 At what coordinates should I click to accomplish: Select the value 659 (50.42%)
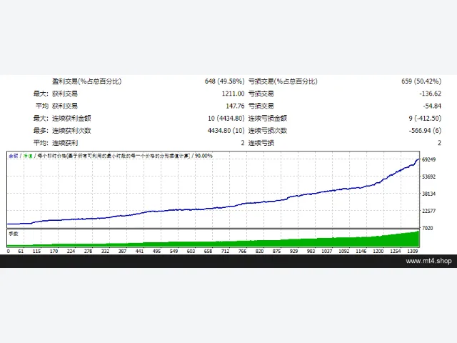421,81
